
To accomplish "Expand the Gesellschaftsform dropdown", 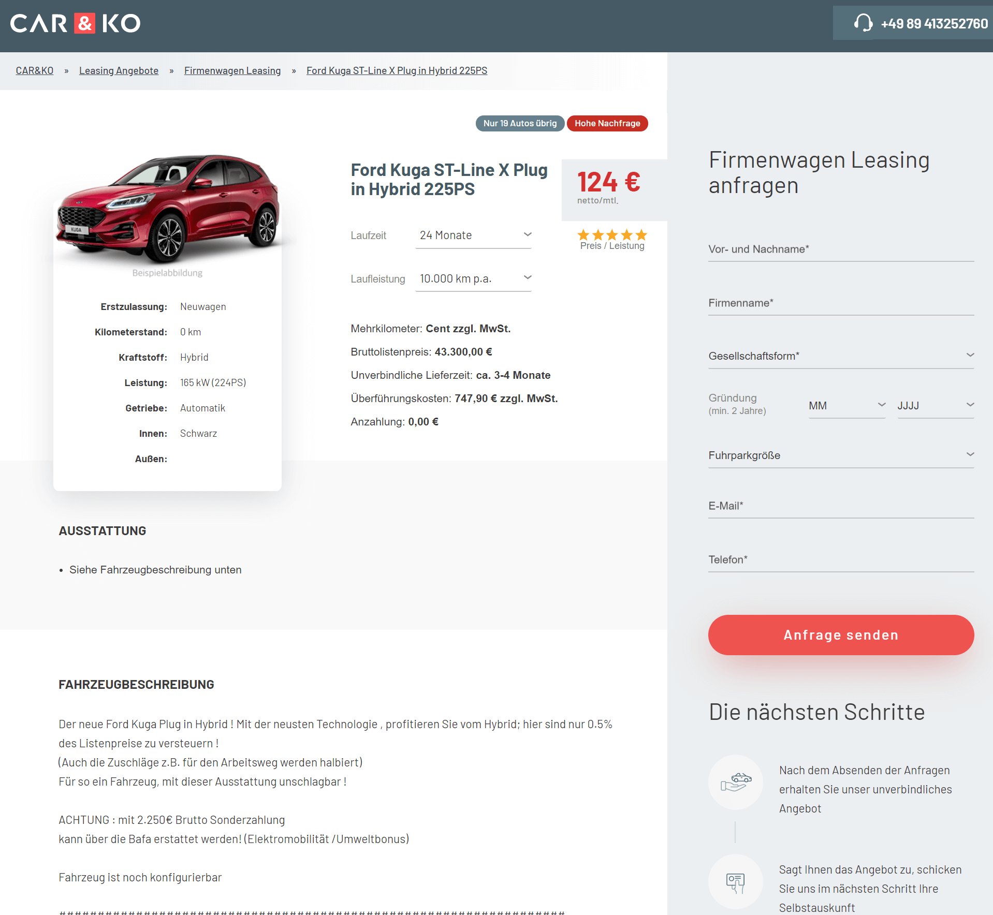I will pos(841,356).
